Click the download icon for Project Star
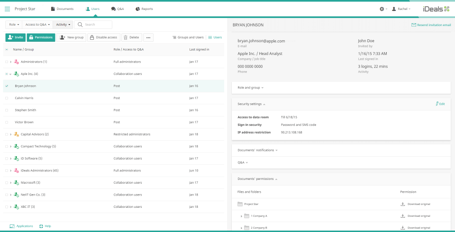 402,204
